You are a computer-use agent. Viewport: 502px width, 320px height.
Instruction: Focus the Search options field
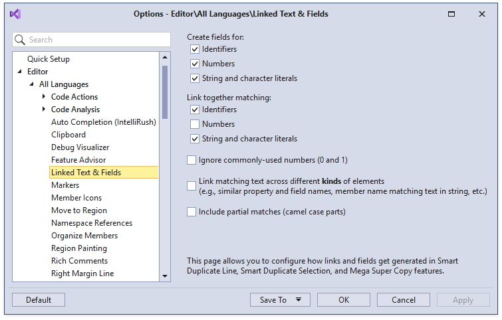(92, 40)
